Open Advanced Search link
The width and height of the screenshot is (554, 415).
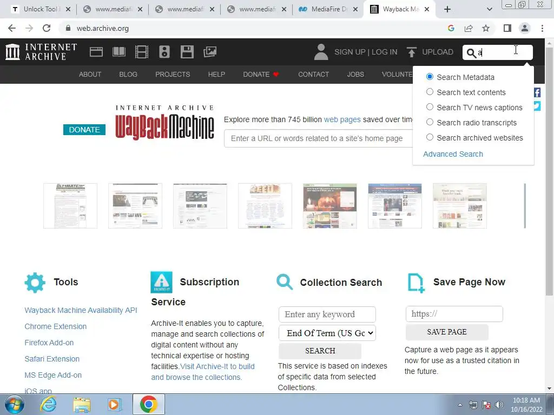click(x=453, y=154)
